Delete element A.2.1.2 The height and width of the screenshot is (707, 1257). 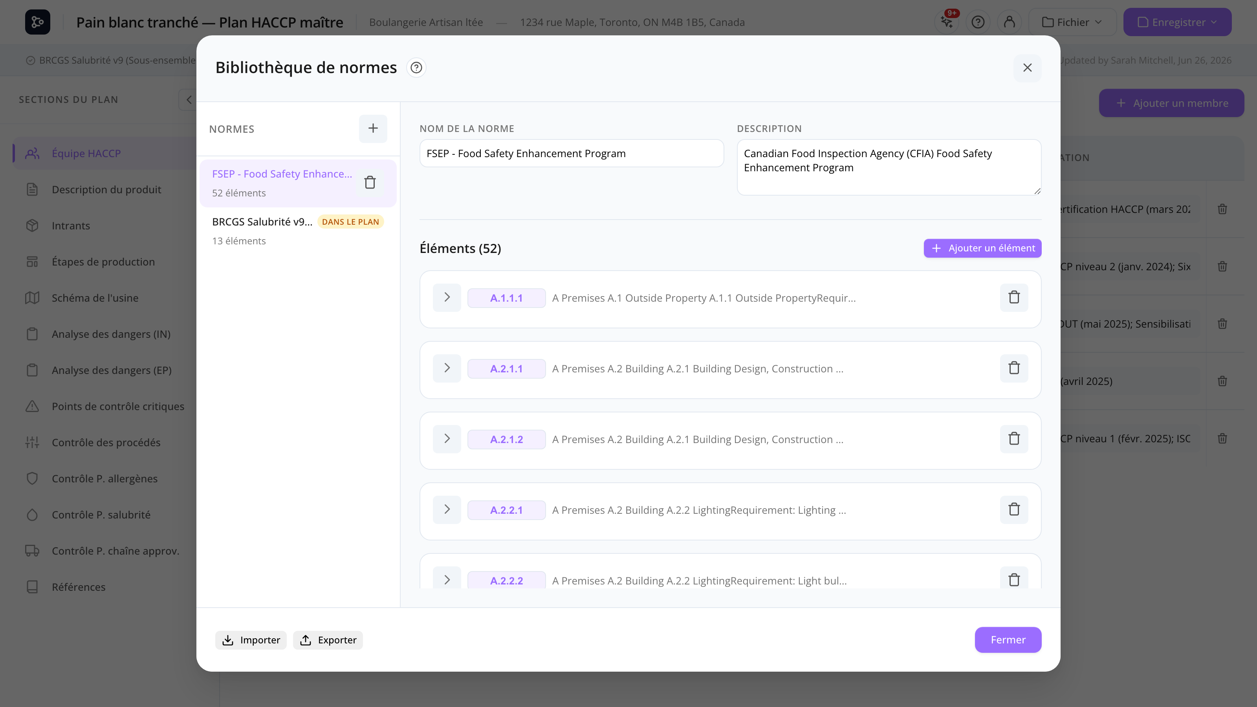(1014, 439)
